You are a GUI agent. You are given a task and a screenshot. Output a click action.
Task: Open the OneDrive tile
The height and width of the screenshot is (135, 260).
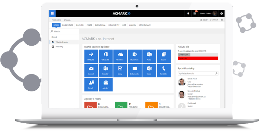[x=120, y=56]
